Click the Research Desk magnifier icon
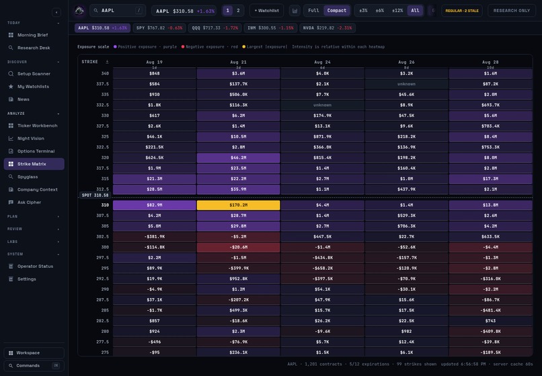Screen dimensions: 542x376 coord(11,48)
